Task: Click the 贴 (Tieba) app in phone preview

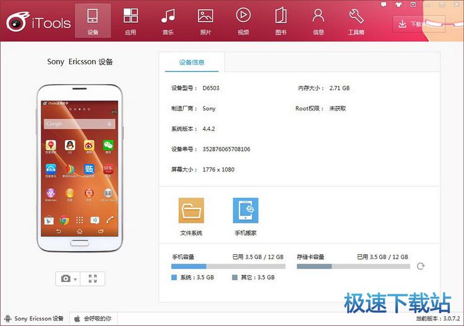Action: [89, 169]
